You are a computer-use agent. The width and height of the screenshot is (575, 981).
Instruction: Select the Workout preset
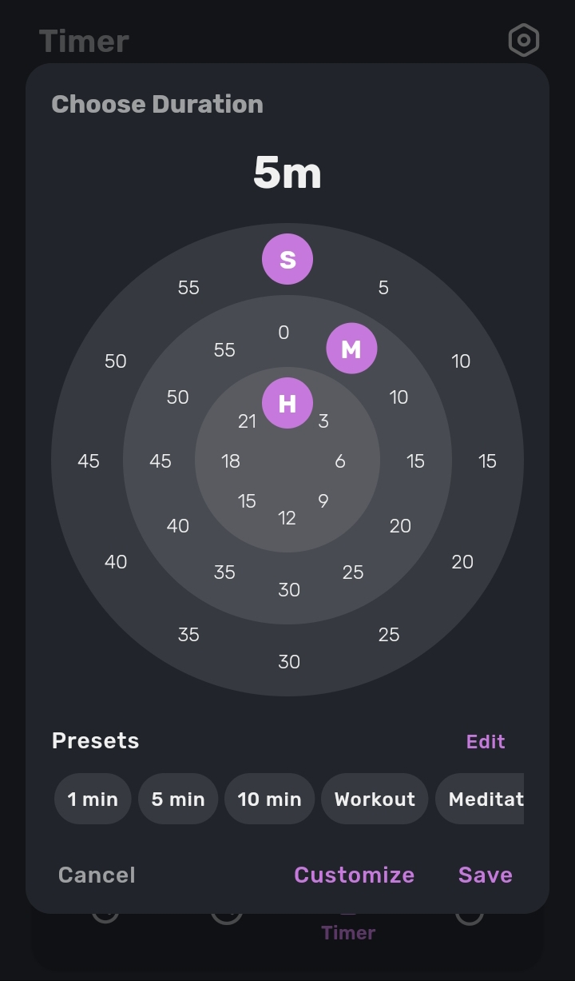375,799
